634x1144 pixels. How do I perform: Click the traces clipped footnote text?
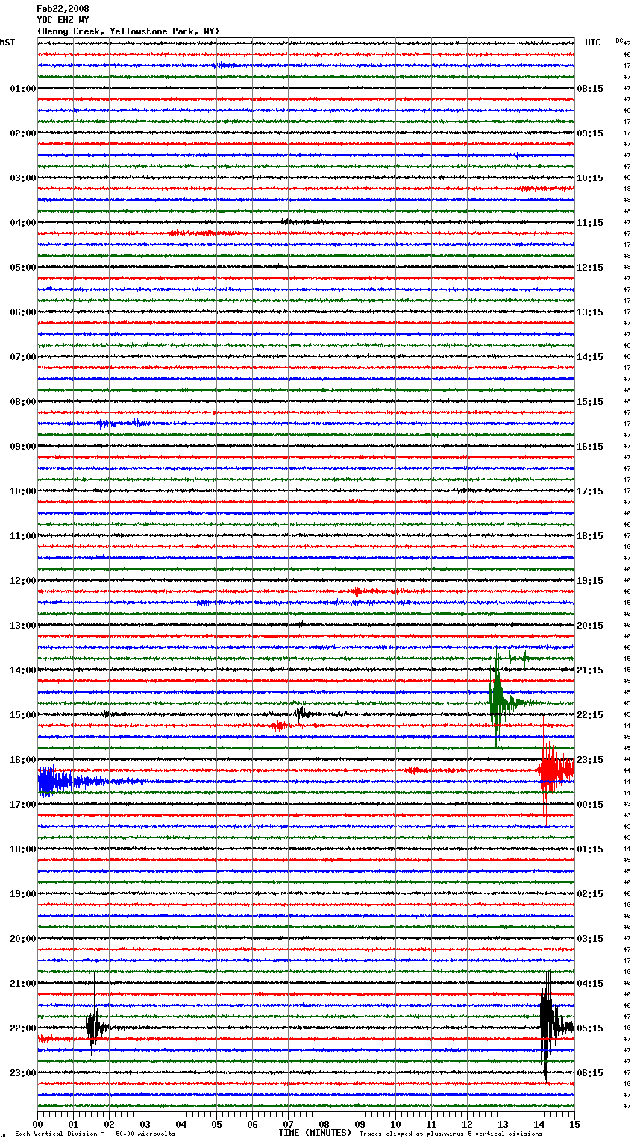click(x=451, y=1134)
